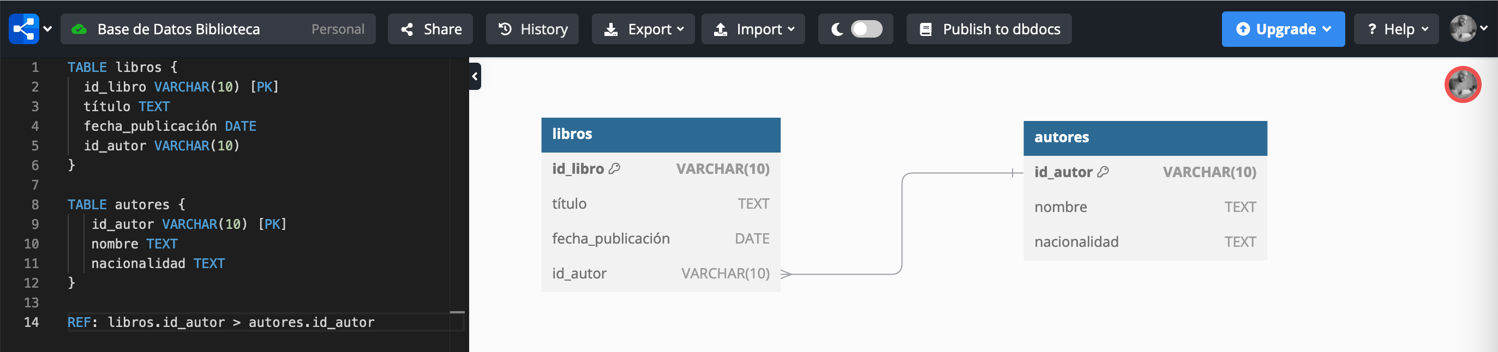
Task: Click the diagram name Base de Datos Biblioteca
Action: click(178, 29)
